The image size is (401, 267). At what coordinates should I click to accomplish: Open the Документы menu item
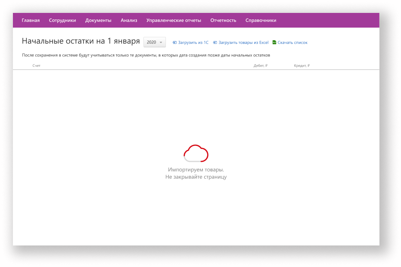(x=98, y=21)
